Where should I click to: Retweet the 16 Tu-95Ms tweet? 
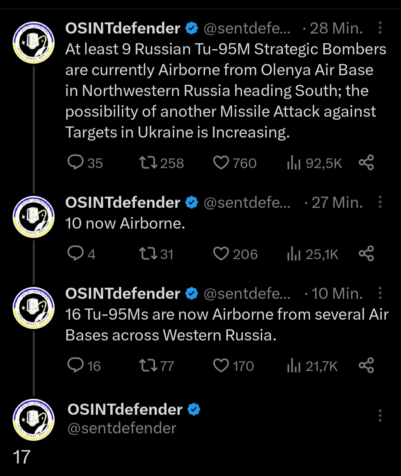click(149, 366)
